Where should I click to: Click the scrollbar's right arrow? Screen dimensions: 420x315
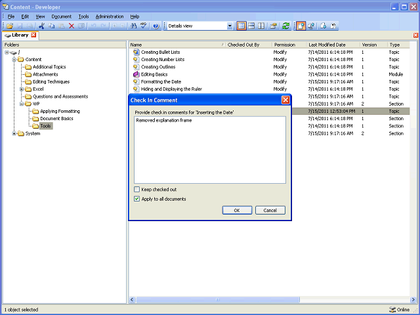(413, 299)
